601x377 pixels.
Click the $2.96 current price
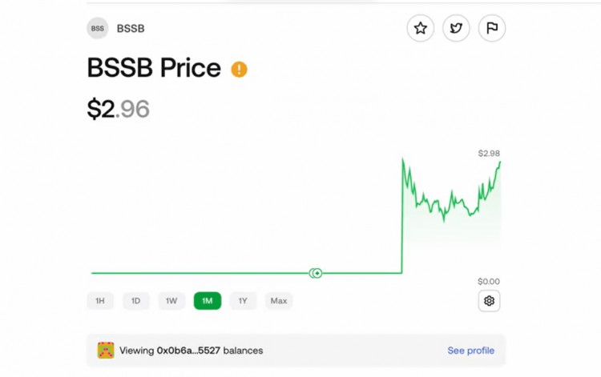(x=119, y=109)
